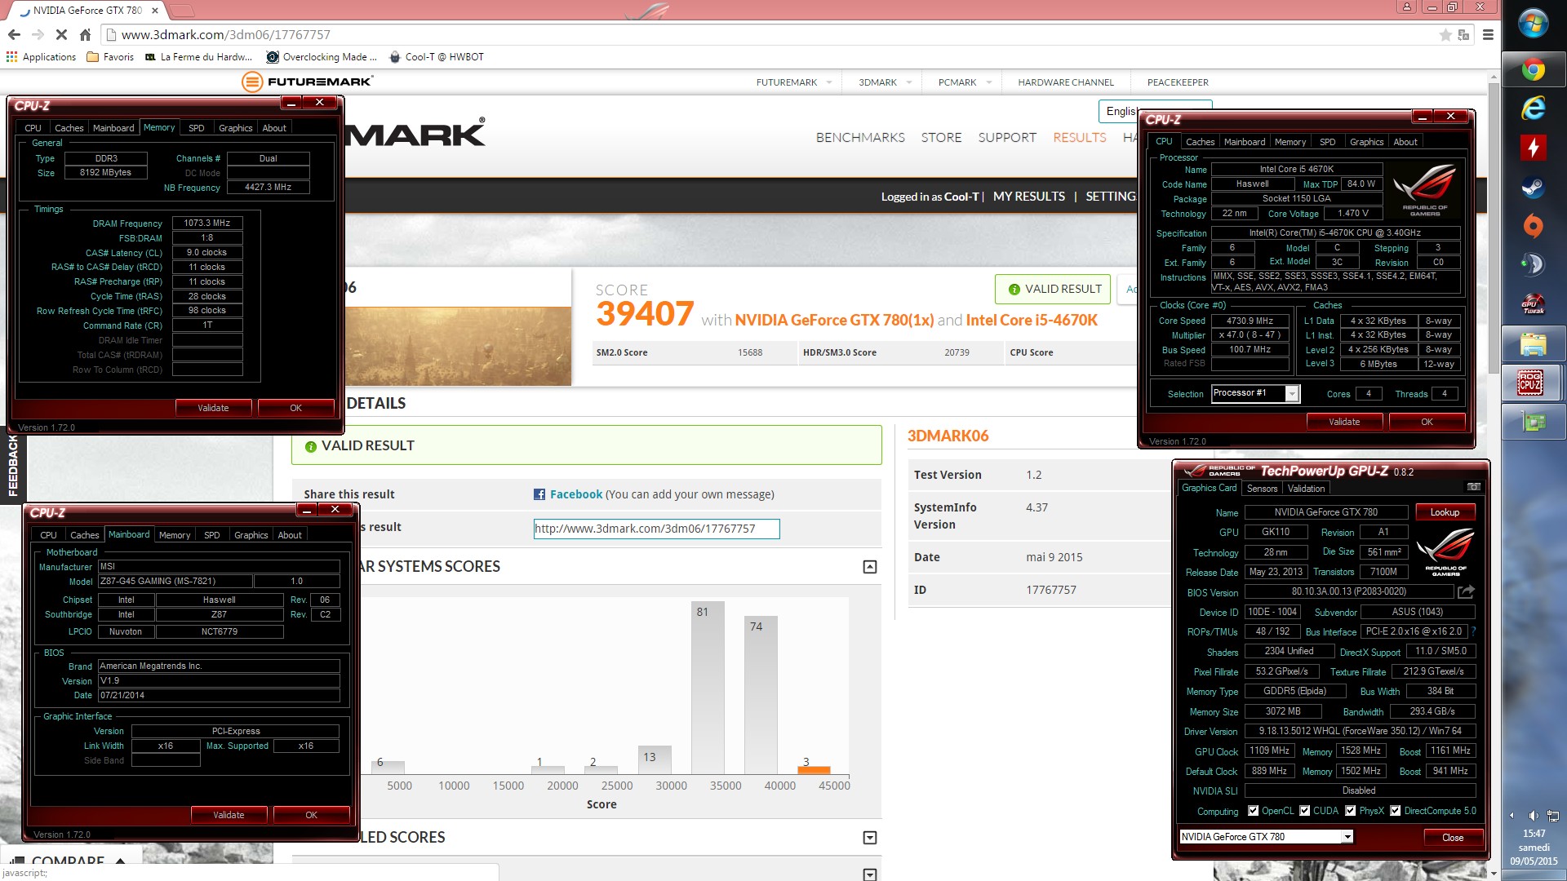
Task: Click the Lookup button in GPU-Z
Action: pyautogui.click(x=1445, y=512)
